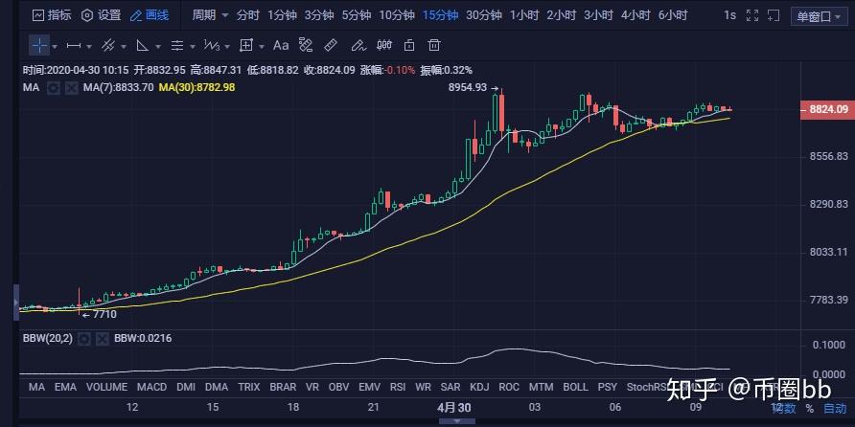Screen dimensions: 855x427
Task: Switch to the 4小时 timeframe
Action: point(635,15)
